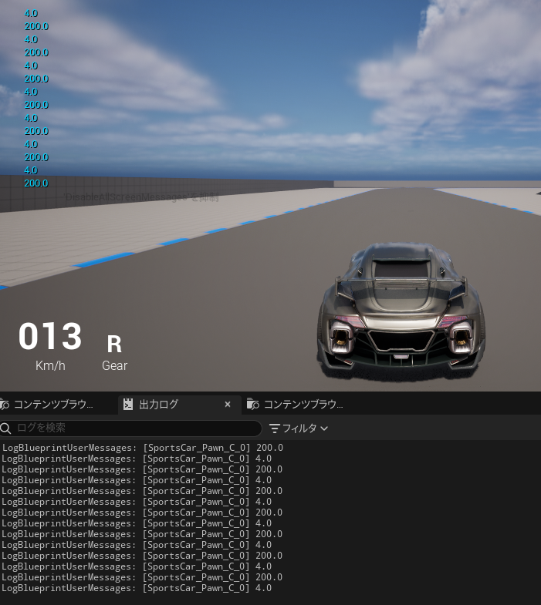
Task: Close the 出力ログ tab
Action: (228, 405)
